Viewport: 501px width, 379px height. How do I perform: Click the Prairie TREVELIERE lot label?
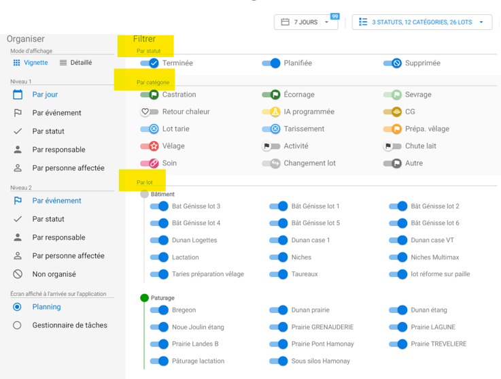click(x=438, y=344)
